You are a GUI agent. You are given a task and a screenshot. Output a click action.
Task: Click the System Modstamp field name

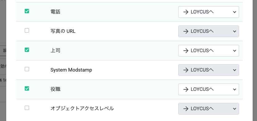[x=71, y=70]
